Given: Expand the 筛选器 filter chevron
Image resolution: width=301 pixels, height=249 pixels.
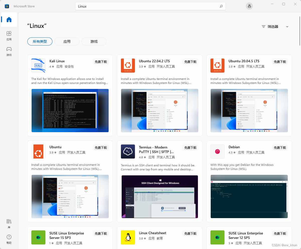Looking at the screenshot, I should coord(287,27).
